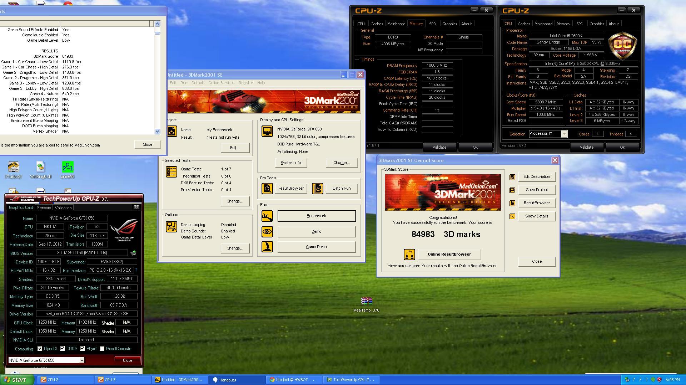The height and width of the screenshot is (385, 686).
Task: Click the Show Details button
Action: coord(537,216)
